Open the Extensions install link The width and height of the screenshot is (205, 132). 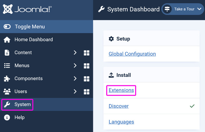click(121, 90)
